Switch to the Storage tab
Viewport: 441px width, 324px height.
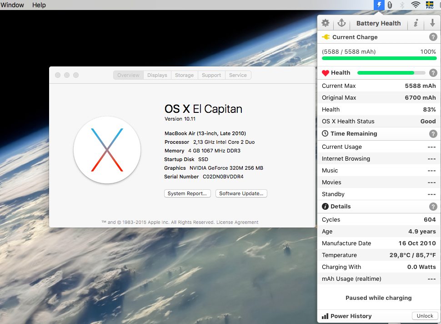point(184,75)
